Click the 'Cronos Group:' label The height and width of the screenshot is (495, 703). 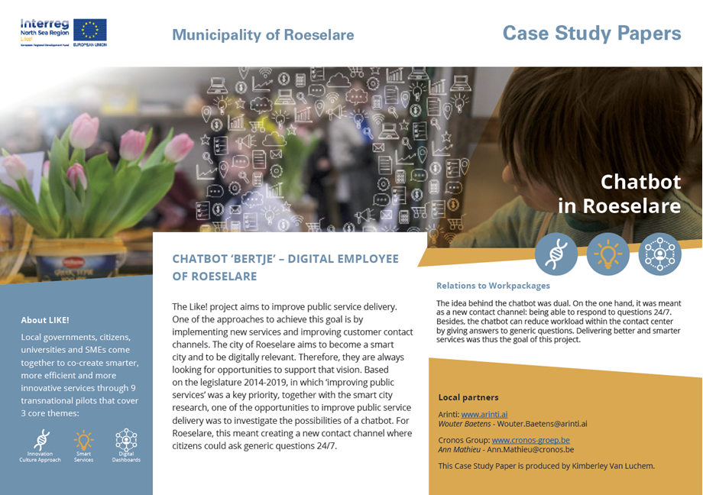464,440
